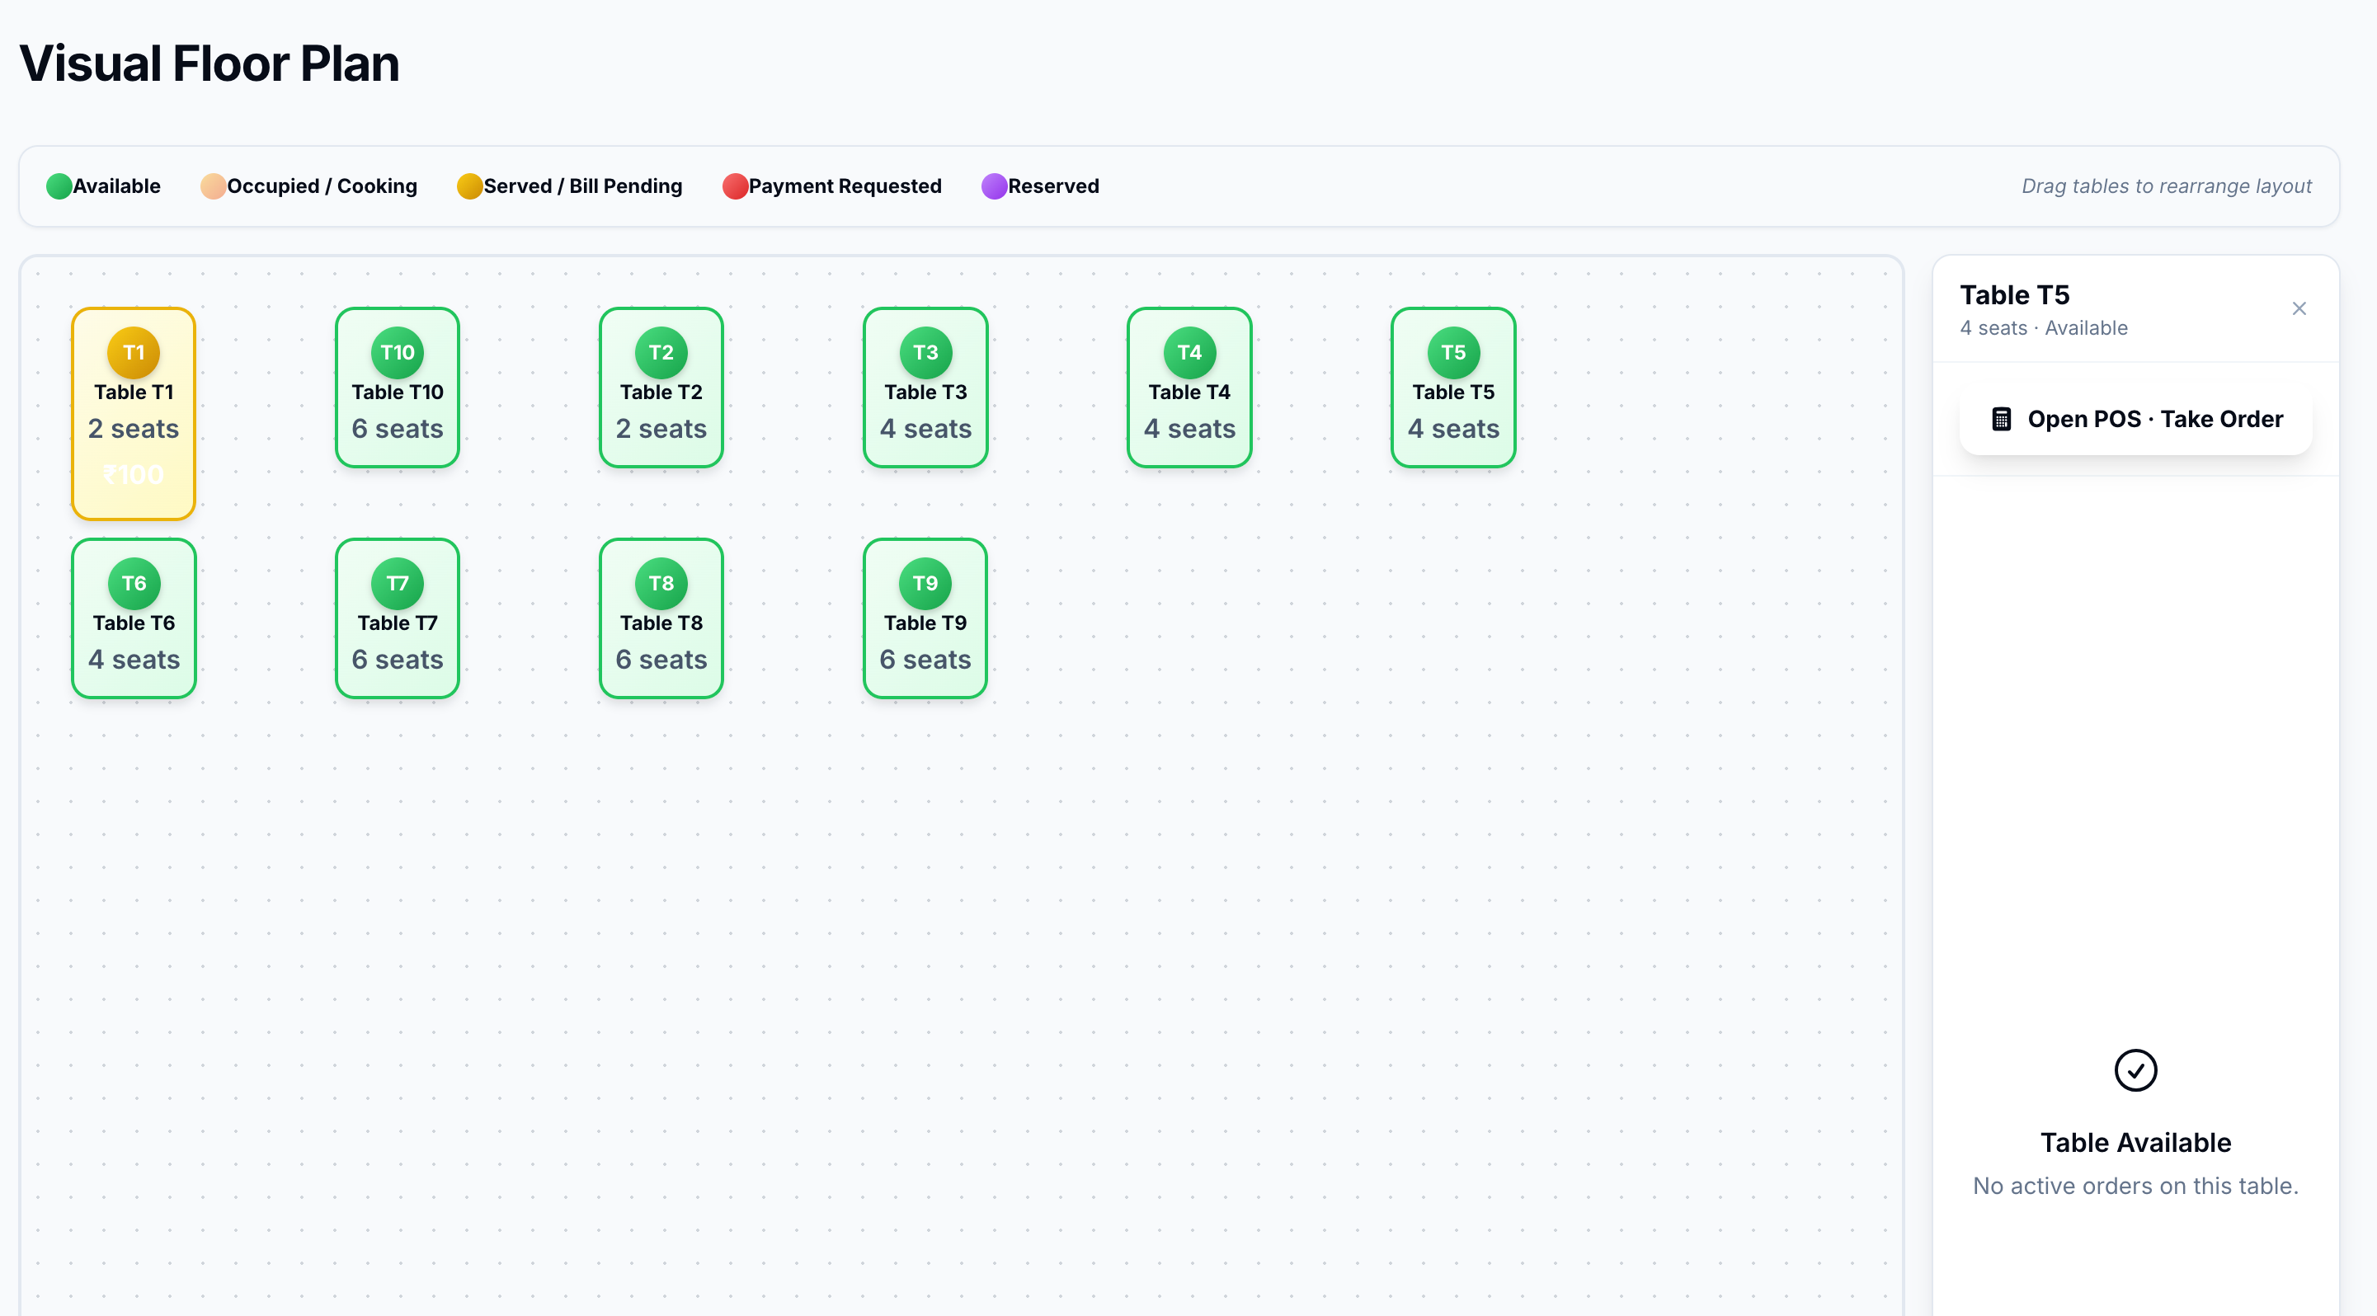The width and height of the screenshot is (2377, 1316).
Task: Select the T4 circle badge
Action: point(1188,352)
